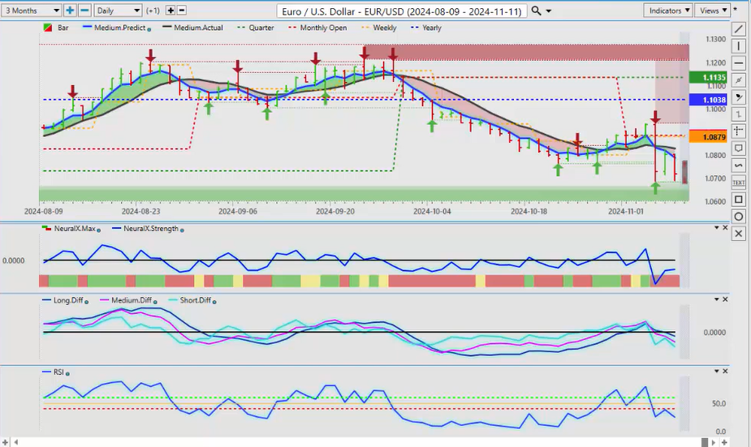
Task: Select the circle shape drawing tool
Action: pos(738,217)
